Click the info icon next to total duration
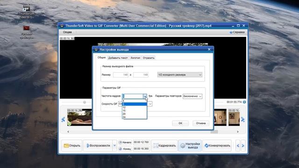299x168 pixels. (x=244, y=102)
